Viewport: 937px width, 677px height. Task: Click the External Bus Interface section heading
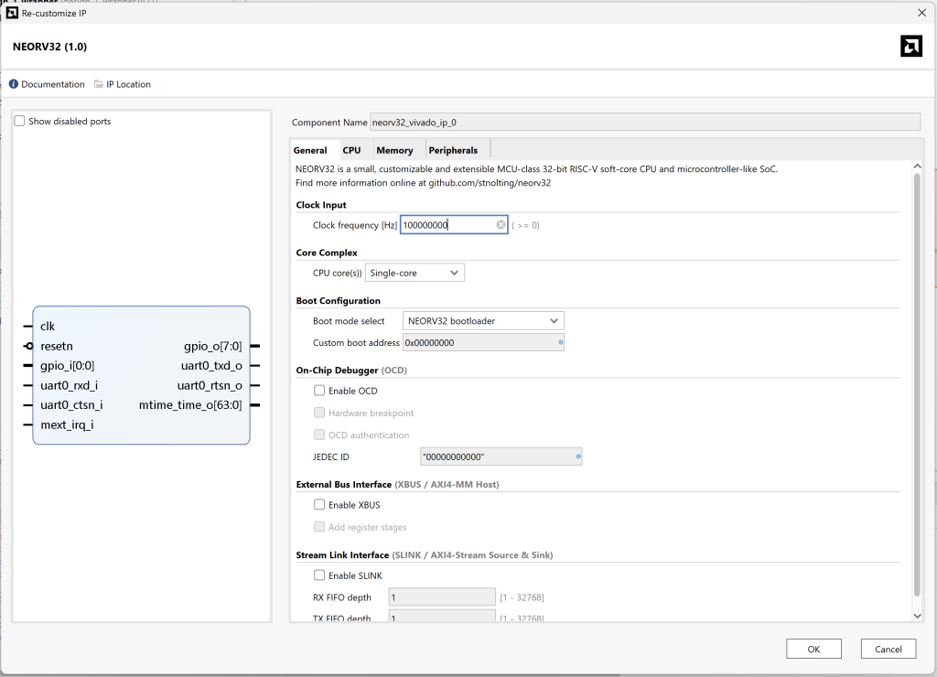coord(397,485)
